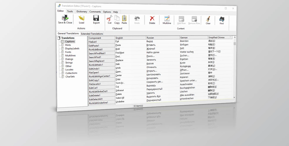Click the German column header
The height and width of the screenshot is (146, 289).
click(x=194, y=37)
